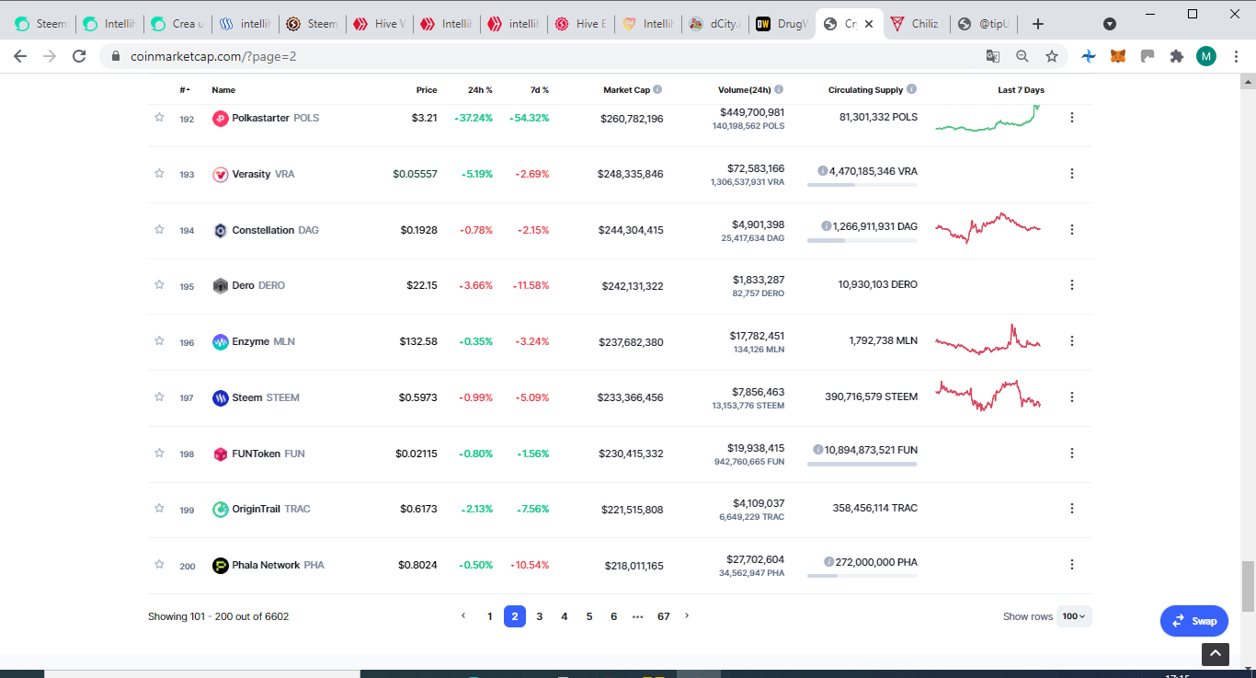Click the Enzyme coin logo
The height and width of the screenshot is (678, 1256).
coord(221,342)
